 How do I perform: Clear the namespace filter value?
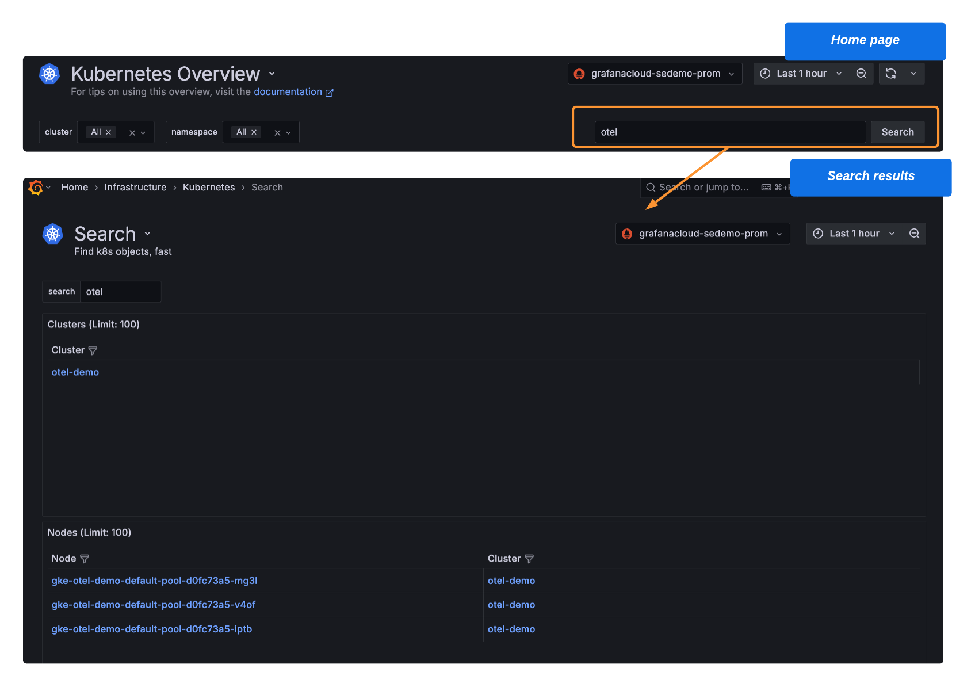[x=277, y=133]
